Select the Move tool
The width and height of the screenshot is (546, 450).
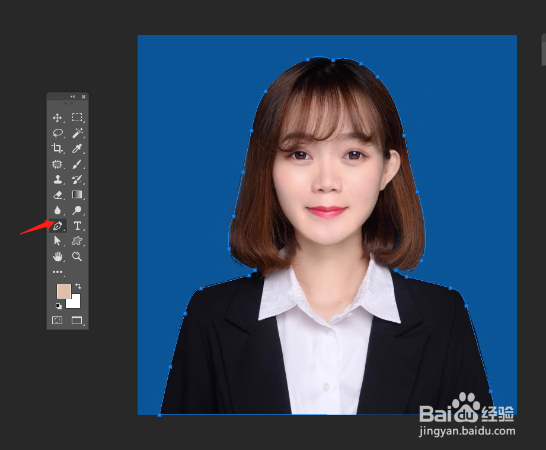coord(57,118)
